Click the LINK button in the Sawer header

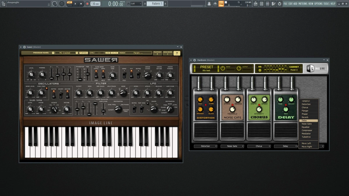(x=108, y=53)
